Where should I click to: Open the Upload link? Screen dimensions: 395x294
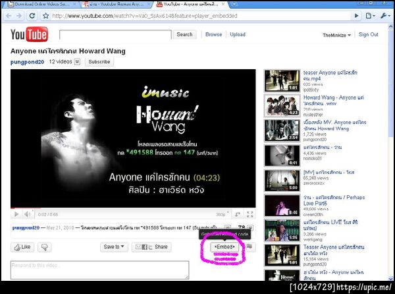[238, 34]
